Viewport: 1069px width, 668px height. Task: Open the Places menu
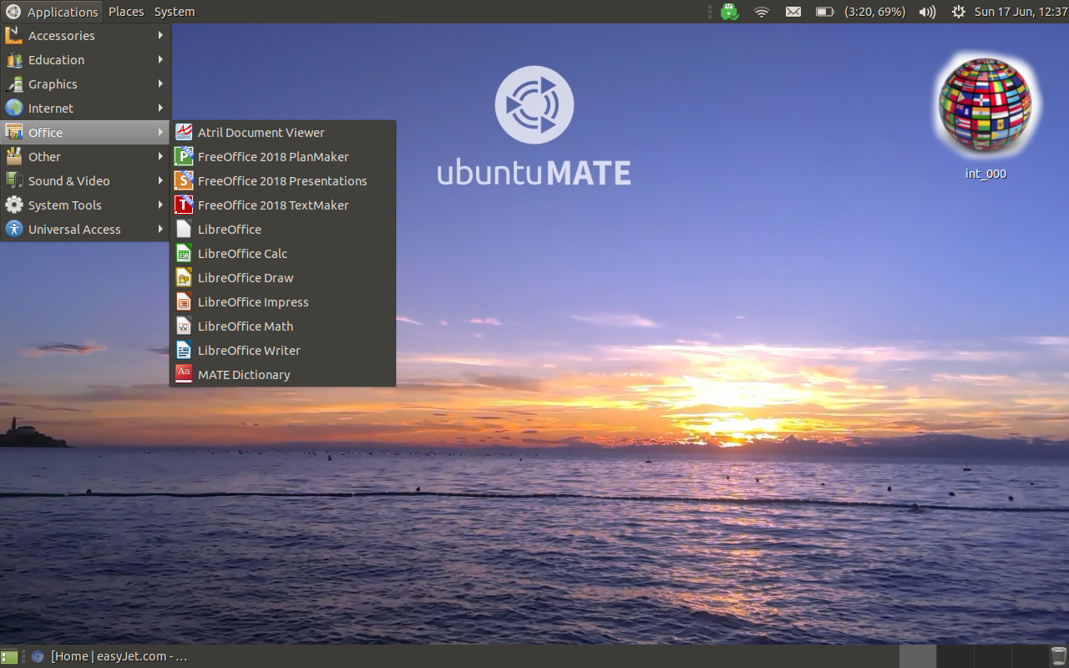[126, 12]
